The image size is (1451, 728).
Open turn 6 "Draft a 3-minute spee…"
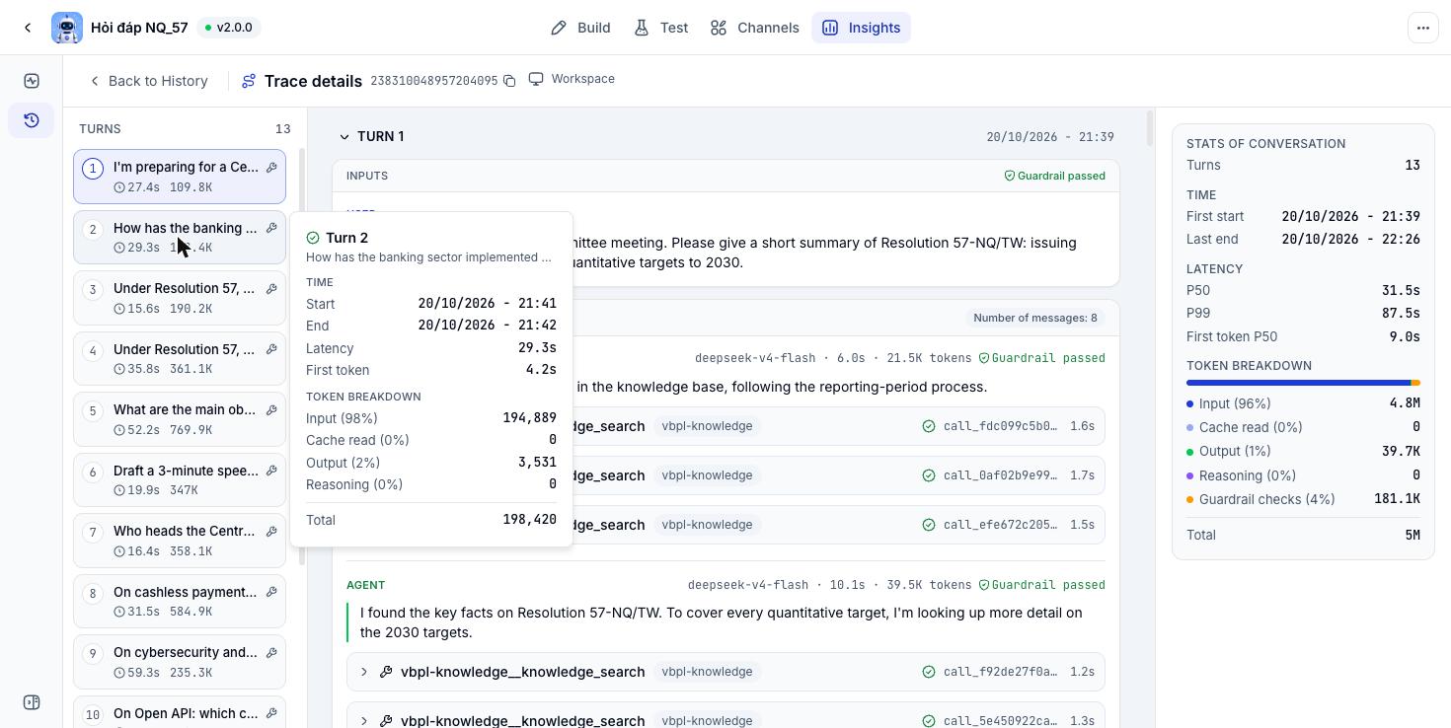point(180,480)
